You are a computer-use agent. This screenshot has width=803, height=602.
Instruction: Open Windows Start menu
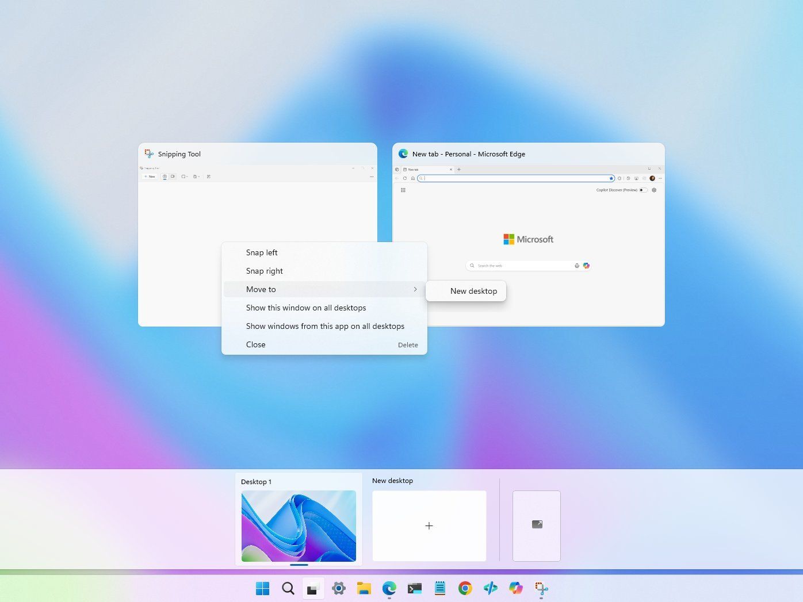[263, 588]
